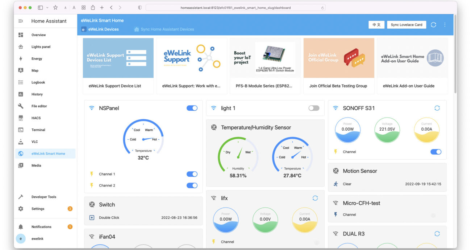Click NSPanel temperature gauge showing 32°C
The image size is (471, 250).
coord(143,139)
